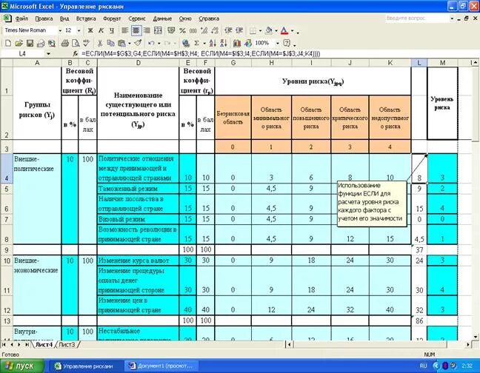Image resolution: width=480 pixels, height=373 pixels.
Task: Switch to sheet tab Лист3
Action: tap(67, 345)
